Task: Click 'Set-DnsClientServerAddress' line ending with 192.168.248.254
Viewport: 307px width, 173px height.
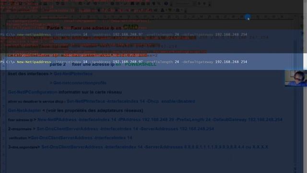Action: tap(125, 129)
